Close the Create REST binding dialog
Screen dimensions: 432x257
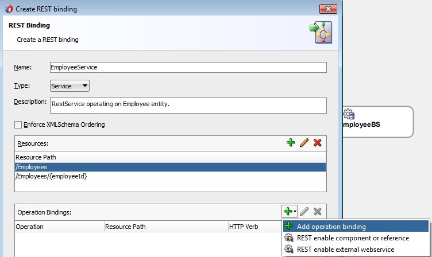[x=327, y=9]
